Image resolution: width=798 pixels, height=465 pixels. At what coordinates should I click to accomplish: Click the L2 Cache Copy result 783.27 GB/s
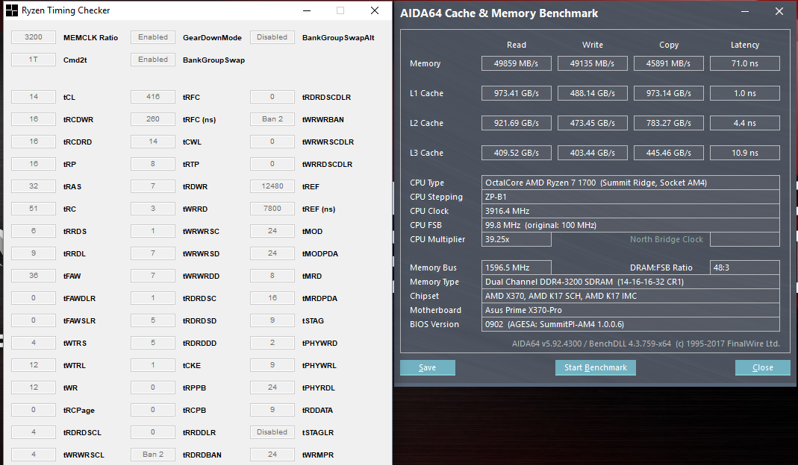pos(669,123)
